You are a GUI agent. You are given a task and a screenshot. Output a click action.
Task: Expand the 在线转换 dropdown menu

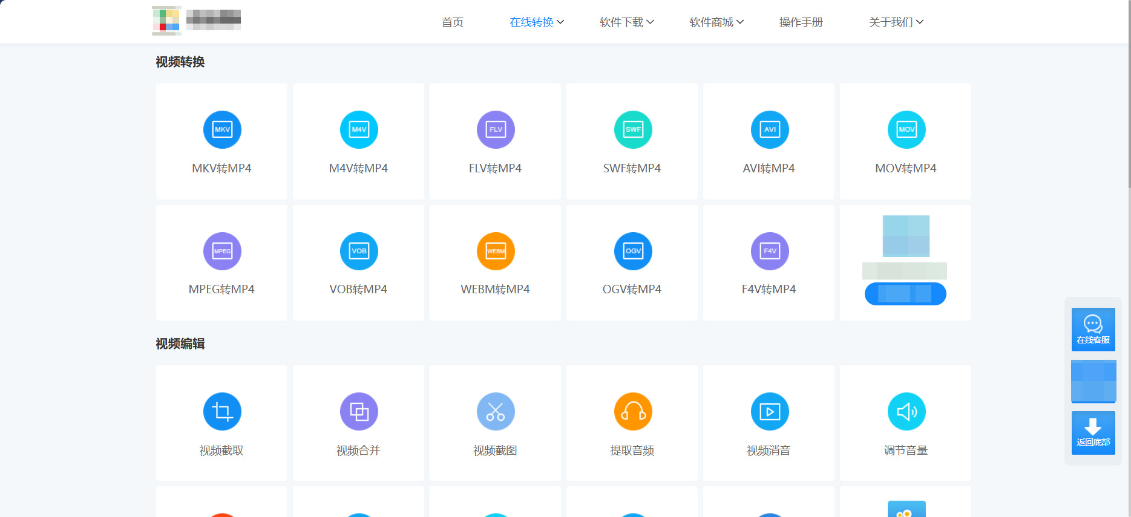click(537, 22)
